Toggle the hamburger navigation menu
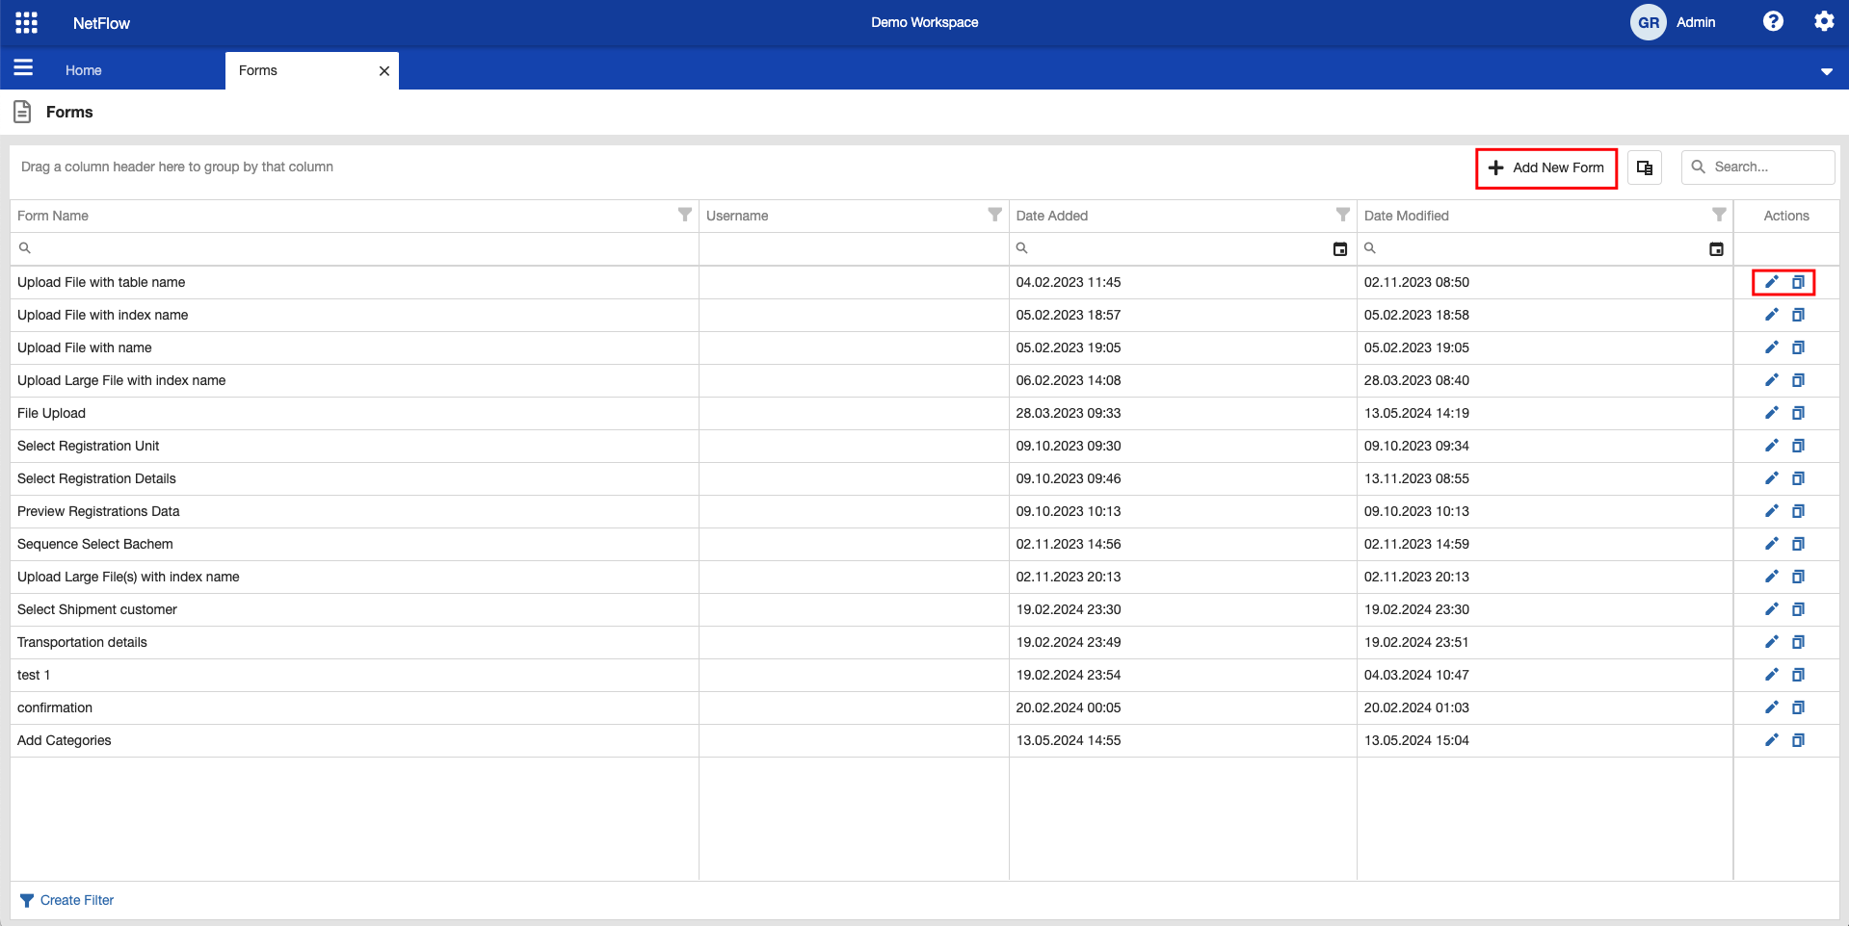 (23, 67)
